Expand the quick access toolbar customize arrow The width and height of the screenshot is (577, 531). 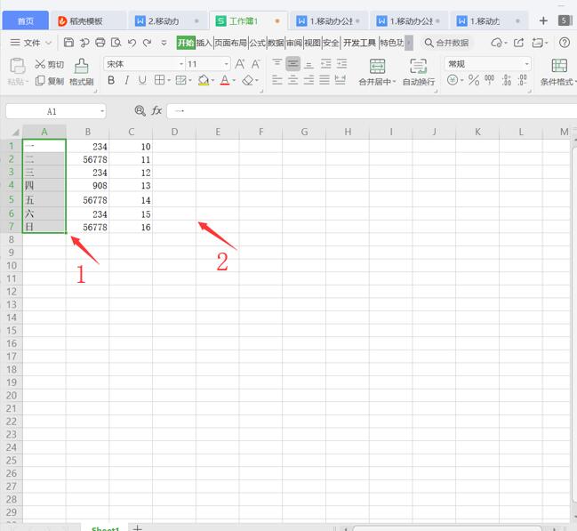tap(164, 43)
